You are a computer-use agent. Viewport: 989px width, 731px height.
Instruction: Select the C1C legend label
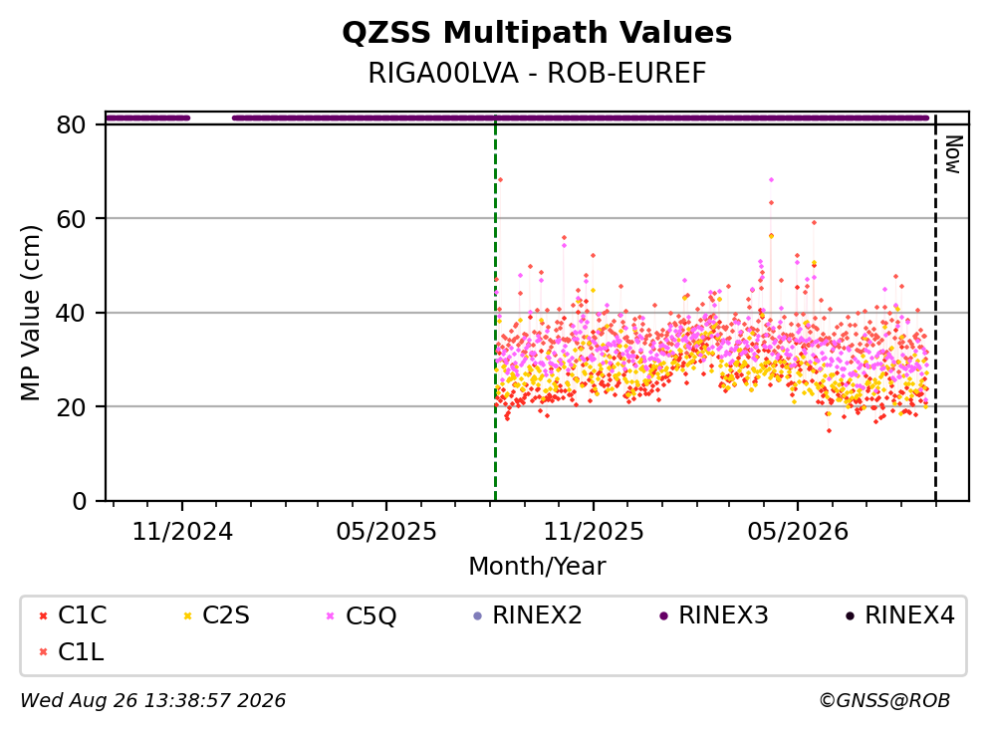[82, 615]
